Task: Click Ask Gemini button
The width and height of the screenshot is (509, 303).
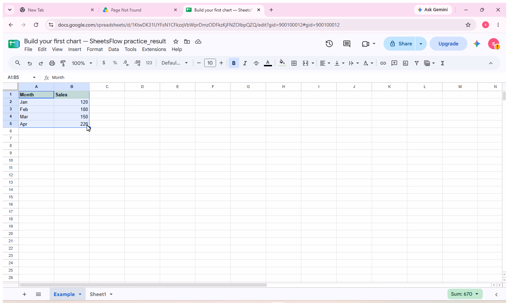Action: (x=433, y=10)
